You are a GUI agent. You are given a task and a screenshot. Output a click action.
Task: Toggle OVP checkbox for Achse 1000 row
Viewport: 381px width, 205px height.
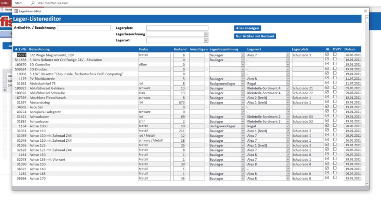(x=335, y=125)
